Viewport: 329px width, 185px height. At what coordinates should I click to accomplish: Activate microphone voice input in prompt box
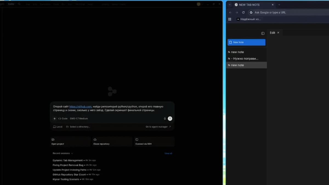pyautogui.click(x=165, y=119)
